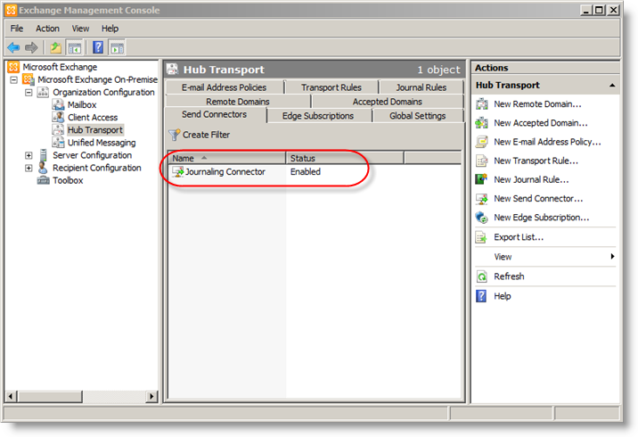Screen dimensions: 638x437
Task: Switch to the Transport Rules tab
Action: click(x=331, y=87)
